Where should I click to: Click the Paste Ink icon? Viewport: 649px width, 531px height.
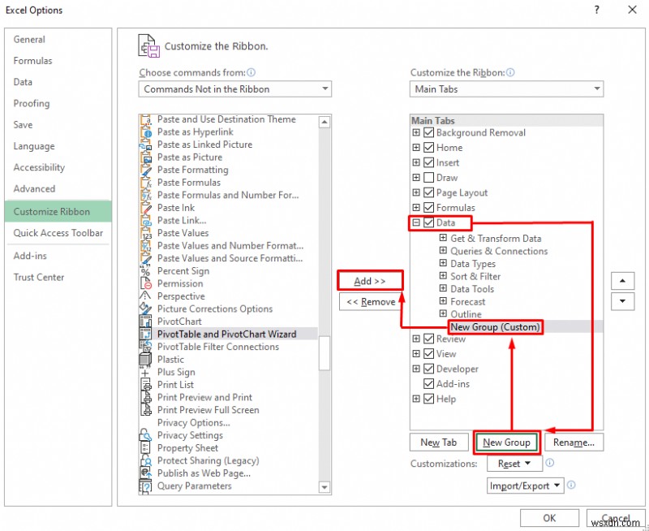(x=146, y=208)
